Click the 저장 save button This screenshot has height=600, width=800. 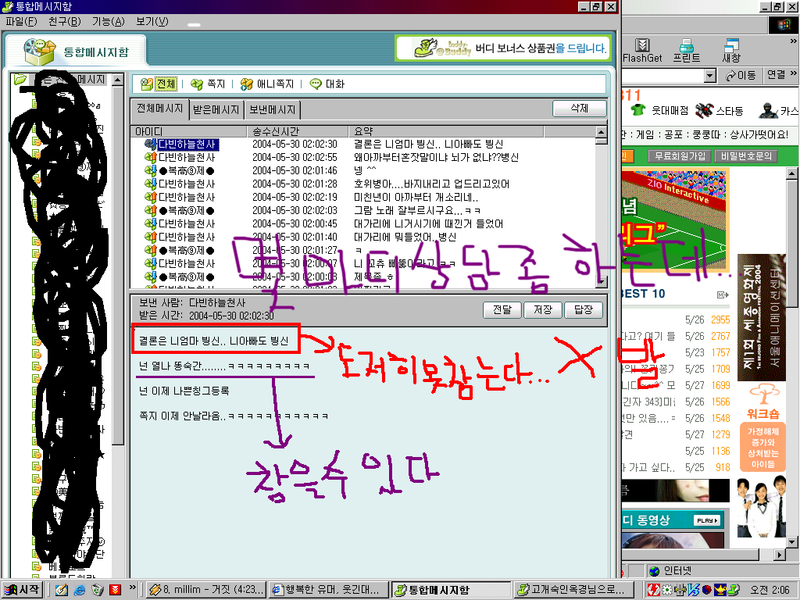(x=543, y=309)
